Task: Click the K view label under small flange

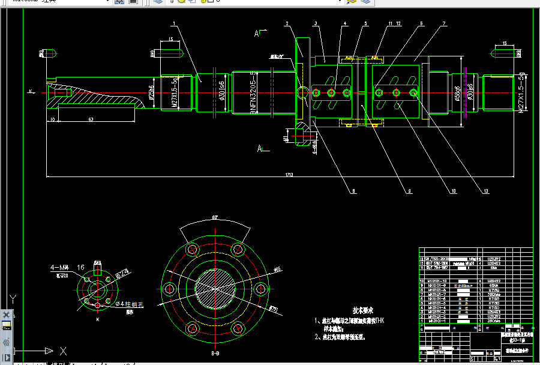Action: (98, 319)
